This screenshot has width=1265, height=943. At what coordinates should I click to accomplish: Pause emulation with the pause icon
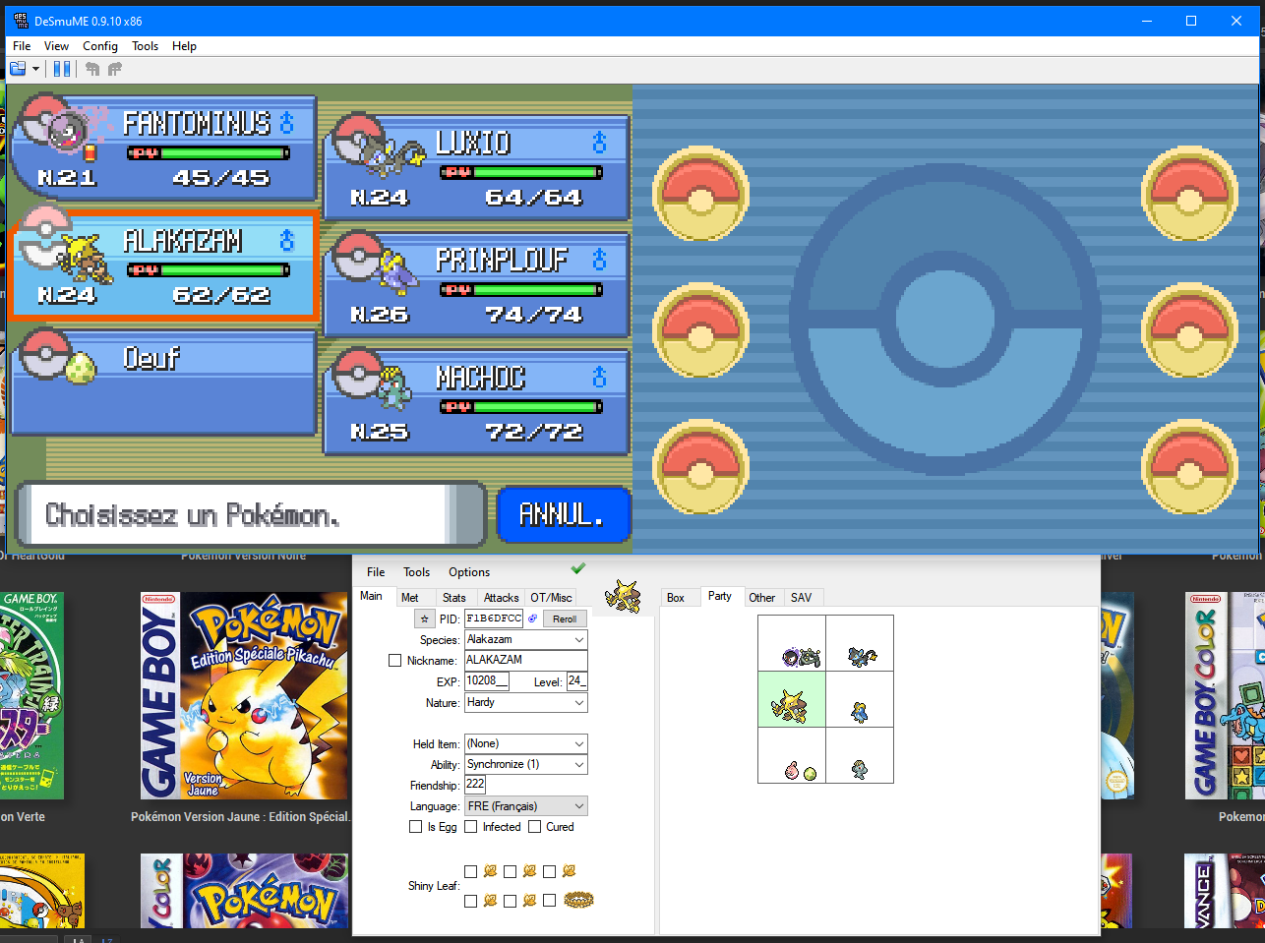click(62, 69)
